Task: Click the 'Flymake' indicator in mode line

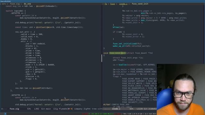Action: [63, 109]
